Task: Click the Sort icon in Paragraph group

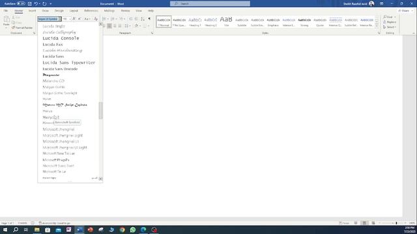Action: pyautogui.click(x=143, y=19)
